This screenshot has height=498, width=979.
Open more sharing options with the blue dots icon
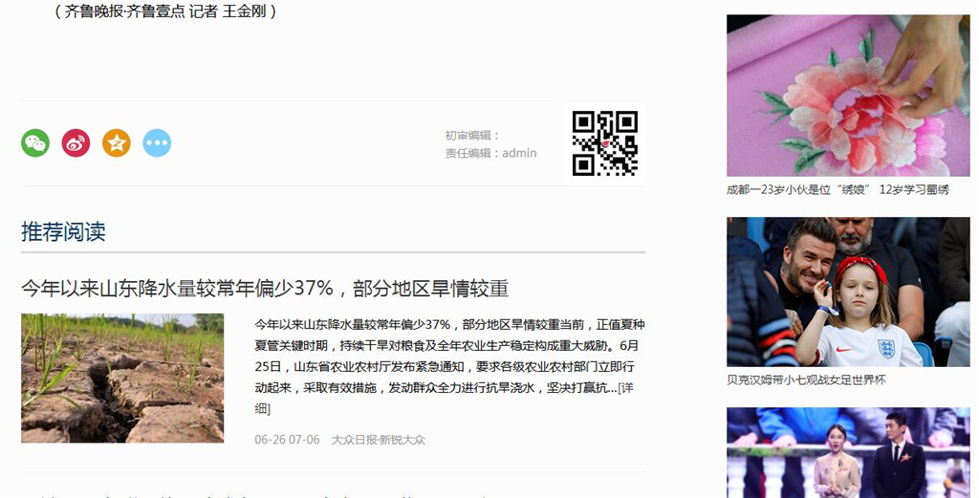[157, 143]
